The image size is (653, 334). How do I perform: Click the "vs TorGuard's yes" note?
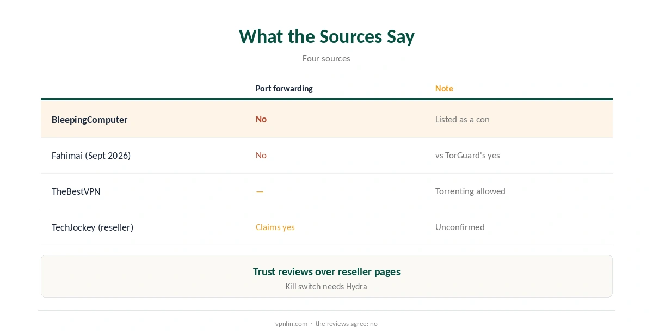tap(467, 155)
